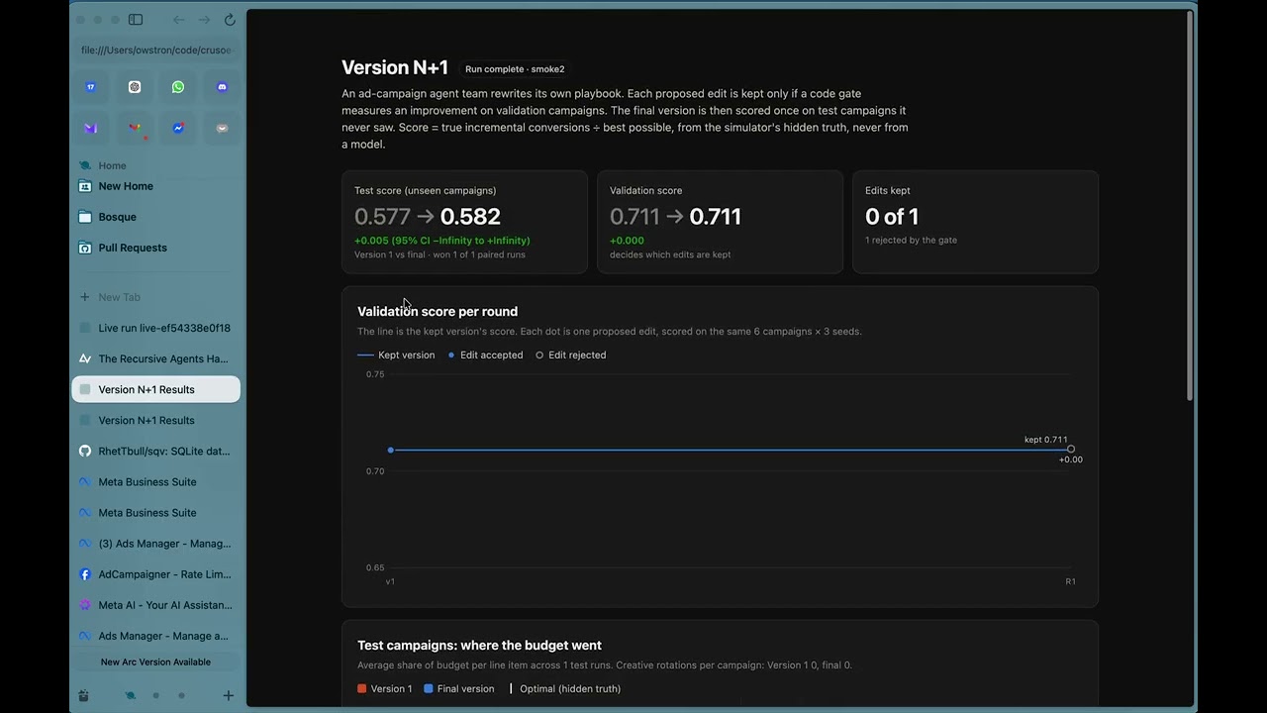1267x713 pixels.
Task: Open the pinned Discord icon
Action: click(x=222, y=87)
